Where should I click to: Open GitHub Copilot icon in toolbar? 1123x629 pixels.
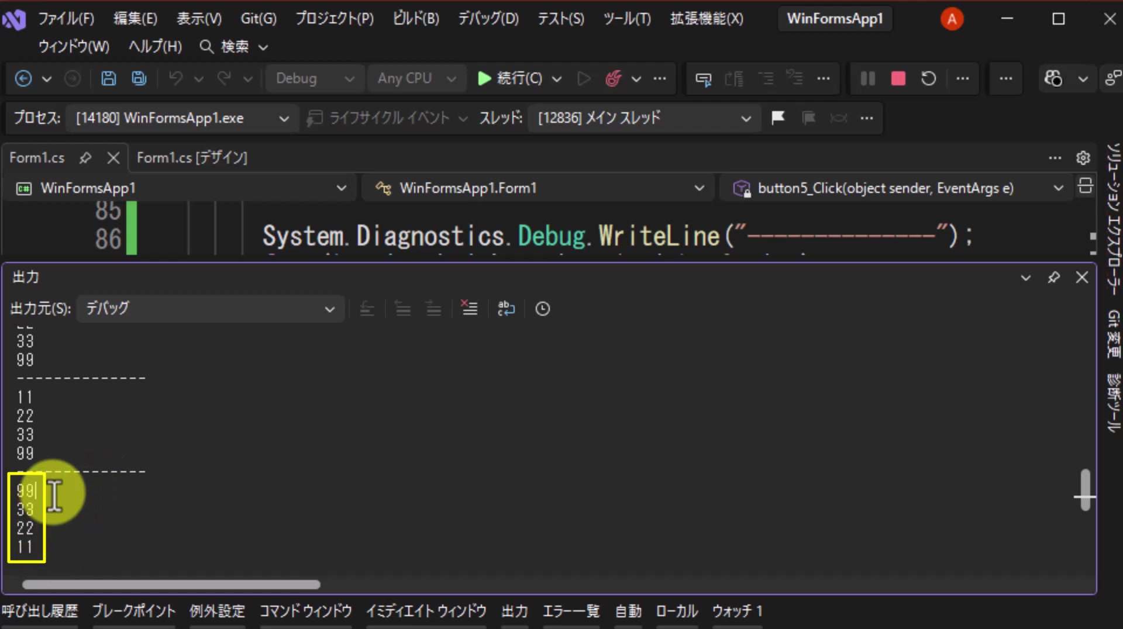[x=1053, y=78]
